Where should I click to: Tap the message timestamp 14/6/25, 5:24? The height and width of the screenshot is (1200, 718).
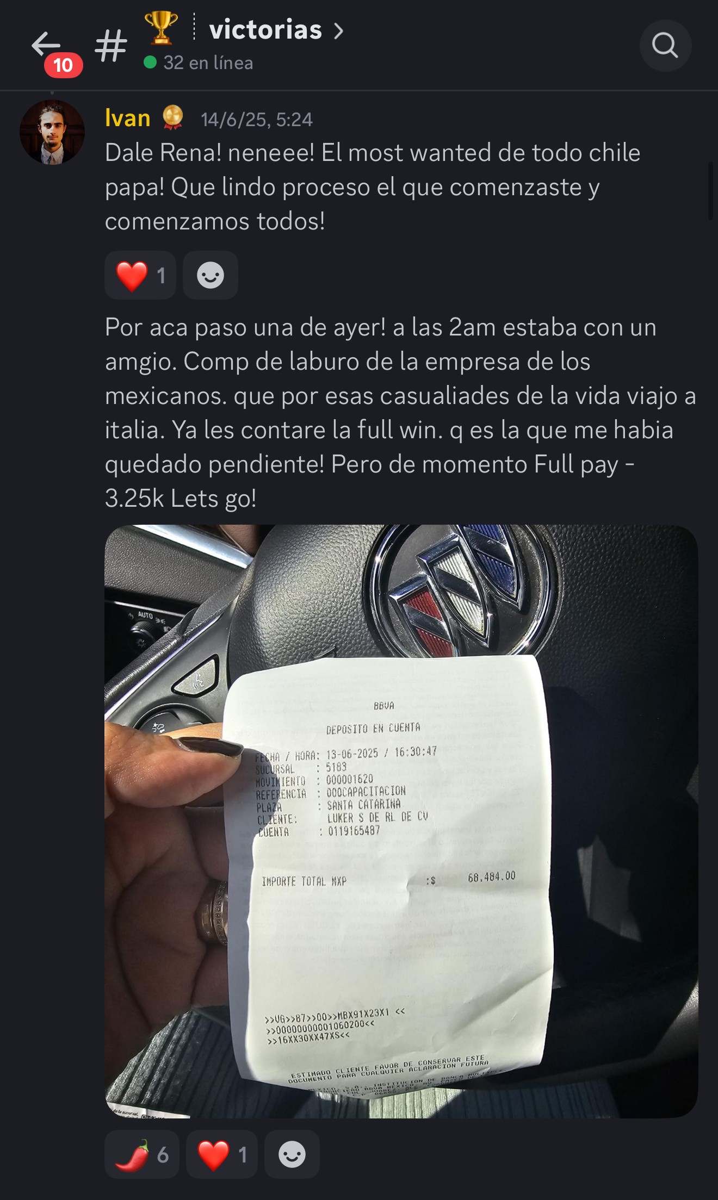257,120
